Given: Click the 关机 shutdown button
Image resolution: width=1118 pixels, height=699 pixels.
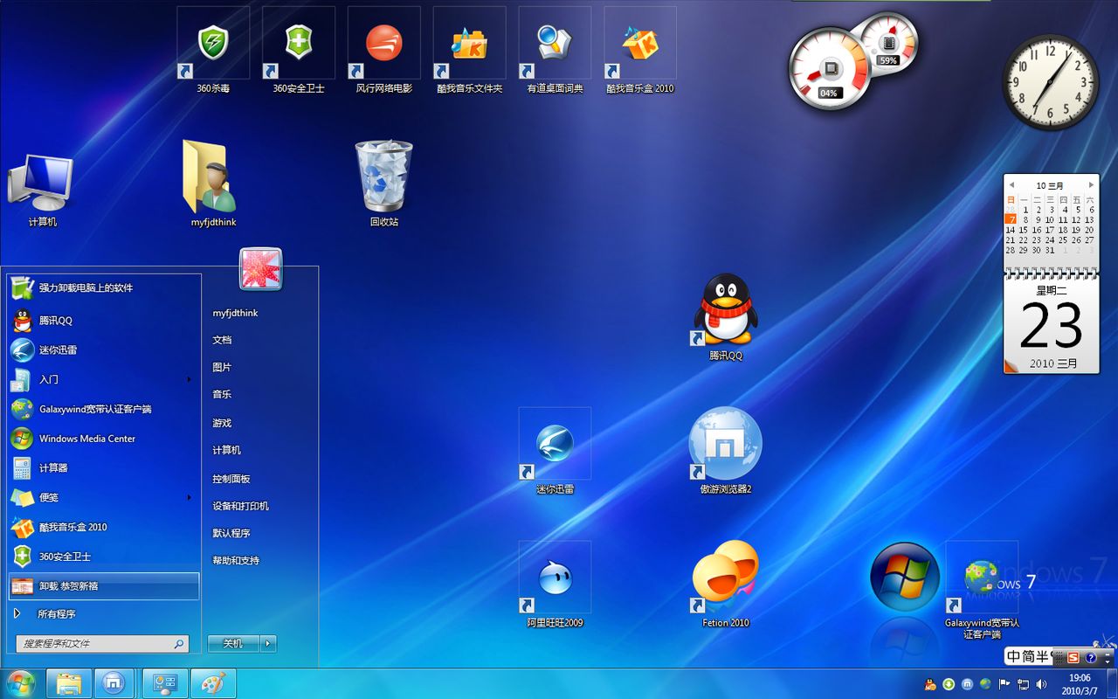Looking at the screenshot, I should click(234, 643).
